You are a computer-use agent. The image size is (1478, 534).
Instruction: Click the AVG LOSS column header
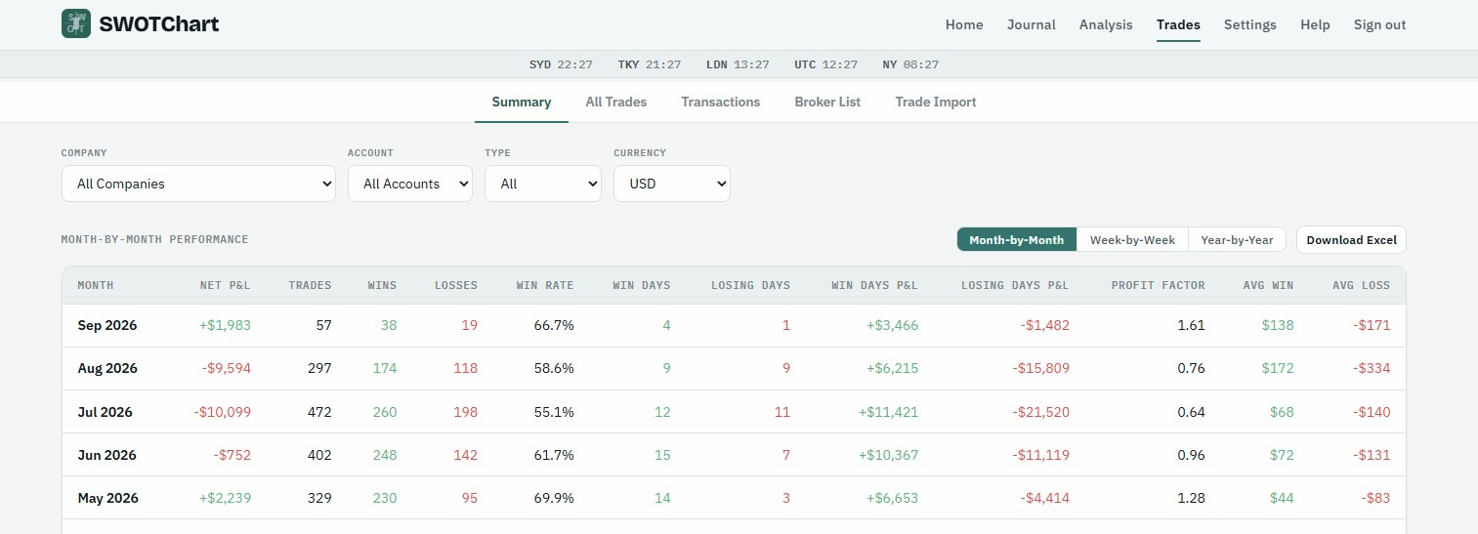(x=1361, y=285)
